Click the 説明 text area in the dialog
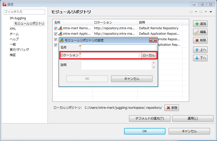 (116, 65)
